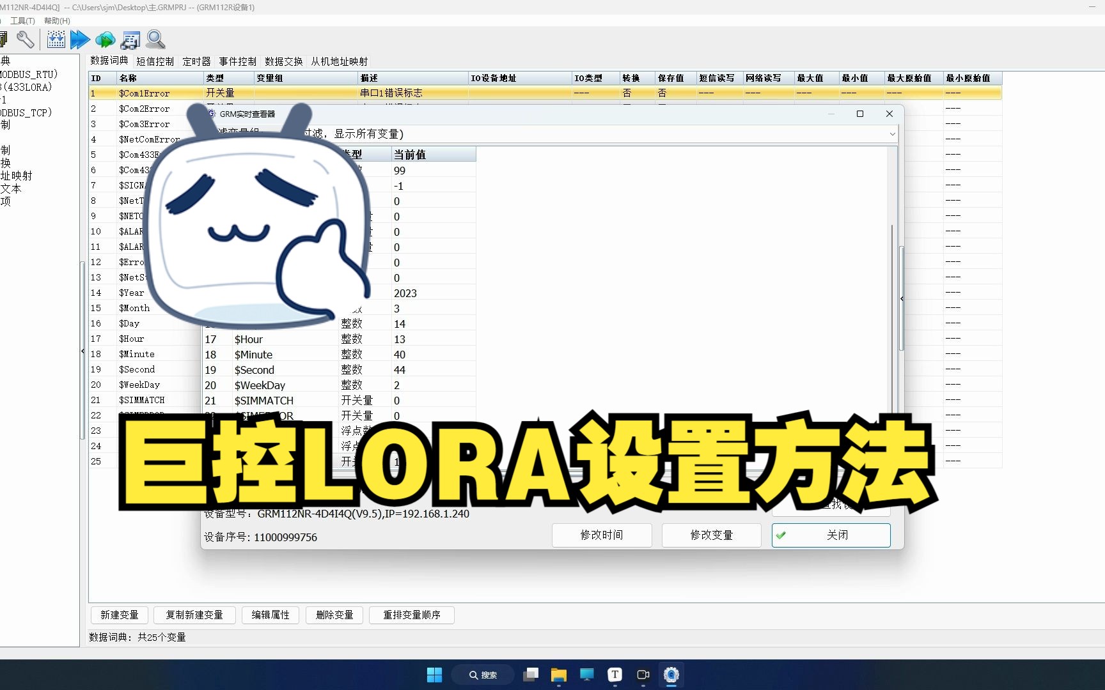This screenshot has height=690, width=1105.
Task: Open the 工具(T) menu
Action: [x=22, y=20]
